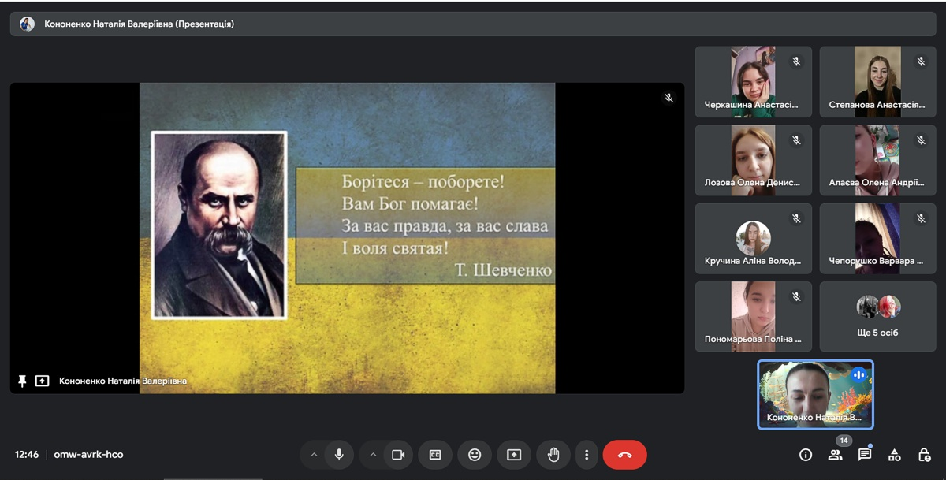This screenshot has height=480, width=946.
Task: Click mic-off icon on Лозова Олена's tile
Action: (x=796, y=140)
